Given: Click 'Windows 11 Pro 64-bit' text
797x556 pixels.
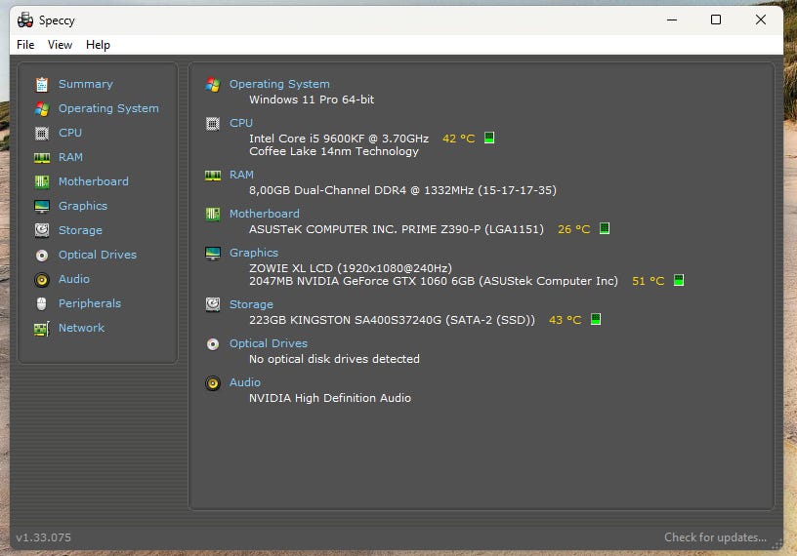Looking at the screenshot, I should click(x=312, y=99).
